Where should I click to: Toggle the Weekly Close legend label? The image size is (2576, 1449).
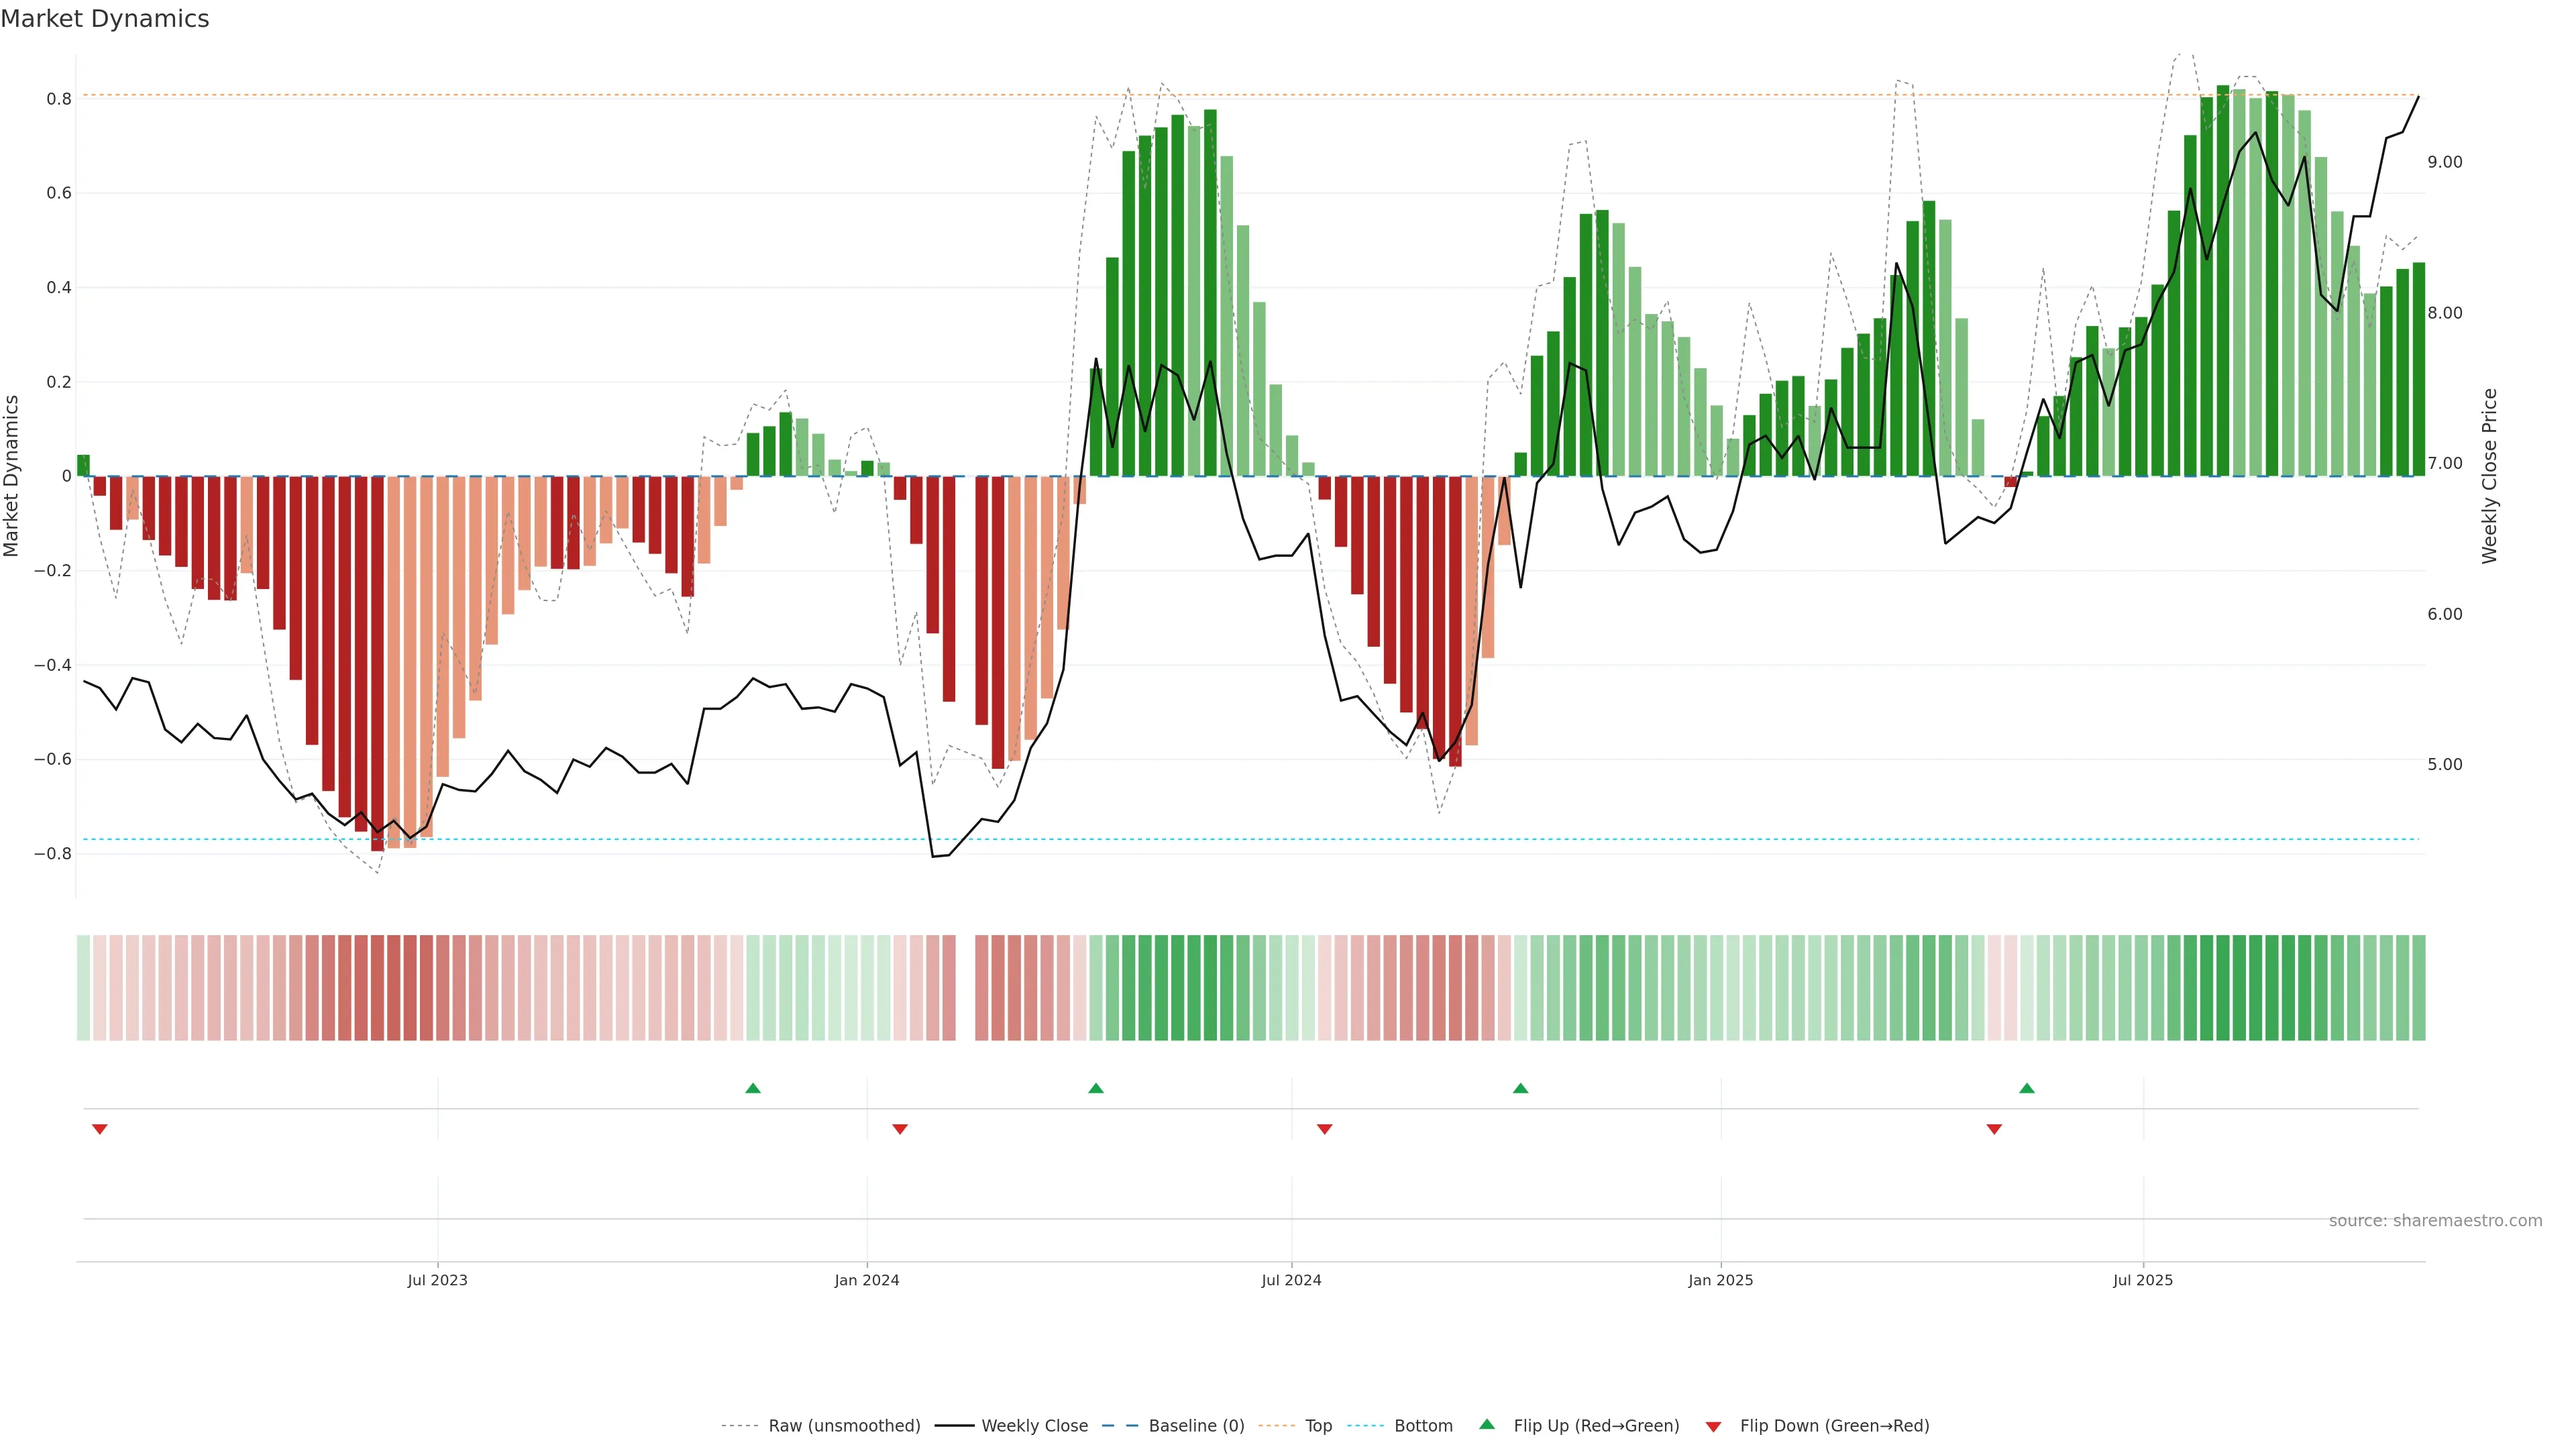point(1034,1426)
